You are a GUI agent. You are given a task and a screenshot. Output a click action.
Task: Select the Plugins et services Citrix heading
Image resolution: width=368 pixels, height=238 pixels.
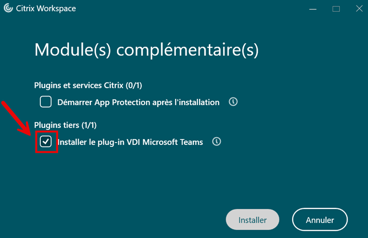click(x=88, y=85)
